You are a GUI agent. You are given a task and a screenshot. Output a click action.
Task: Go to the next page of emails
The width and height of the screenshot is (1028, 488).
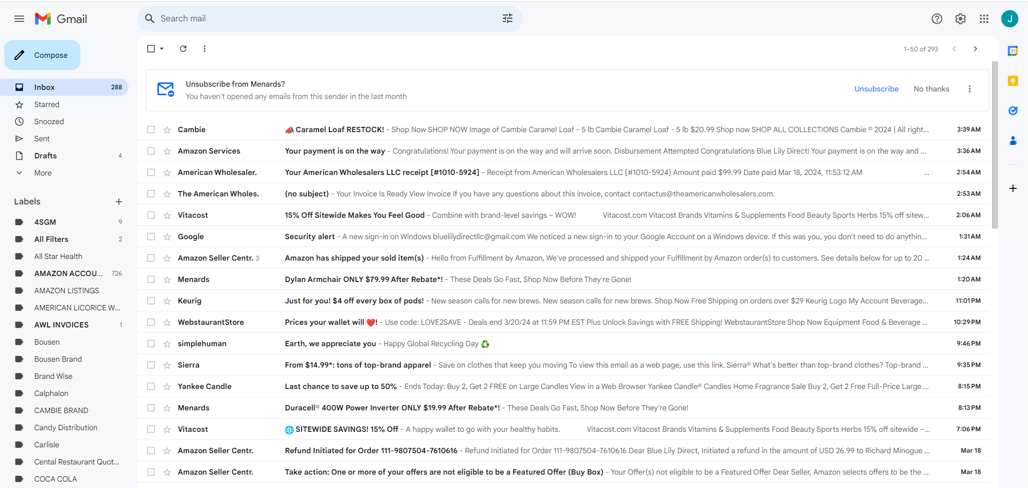pos(976,49)
